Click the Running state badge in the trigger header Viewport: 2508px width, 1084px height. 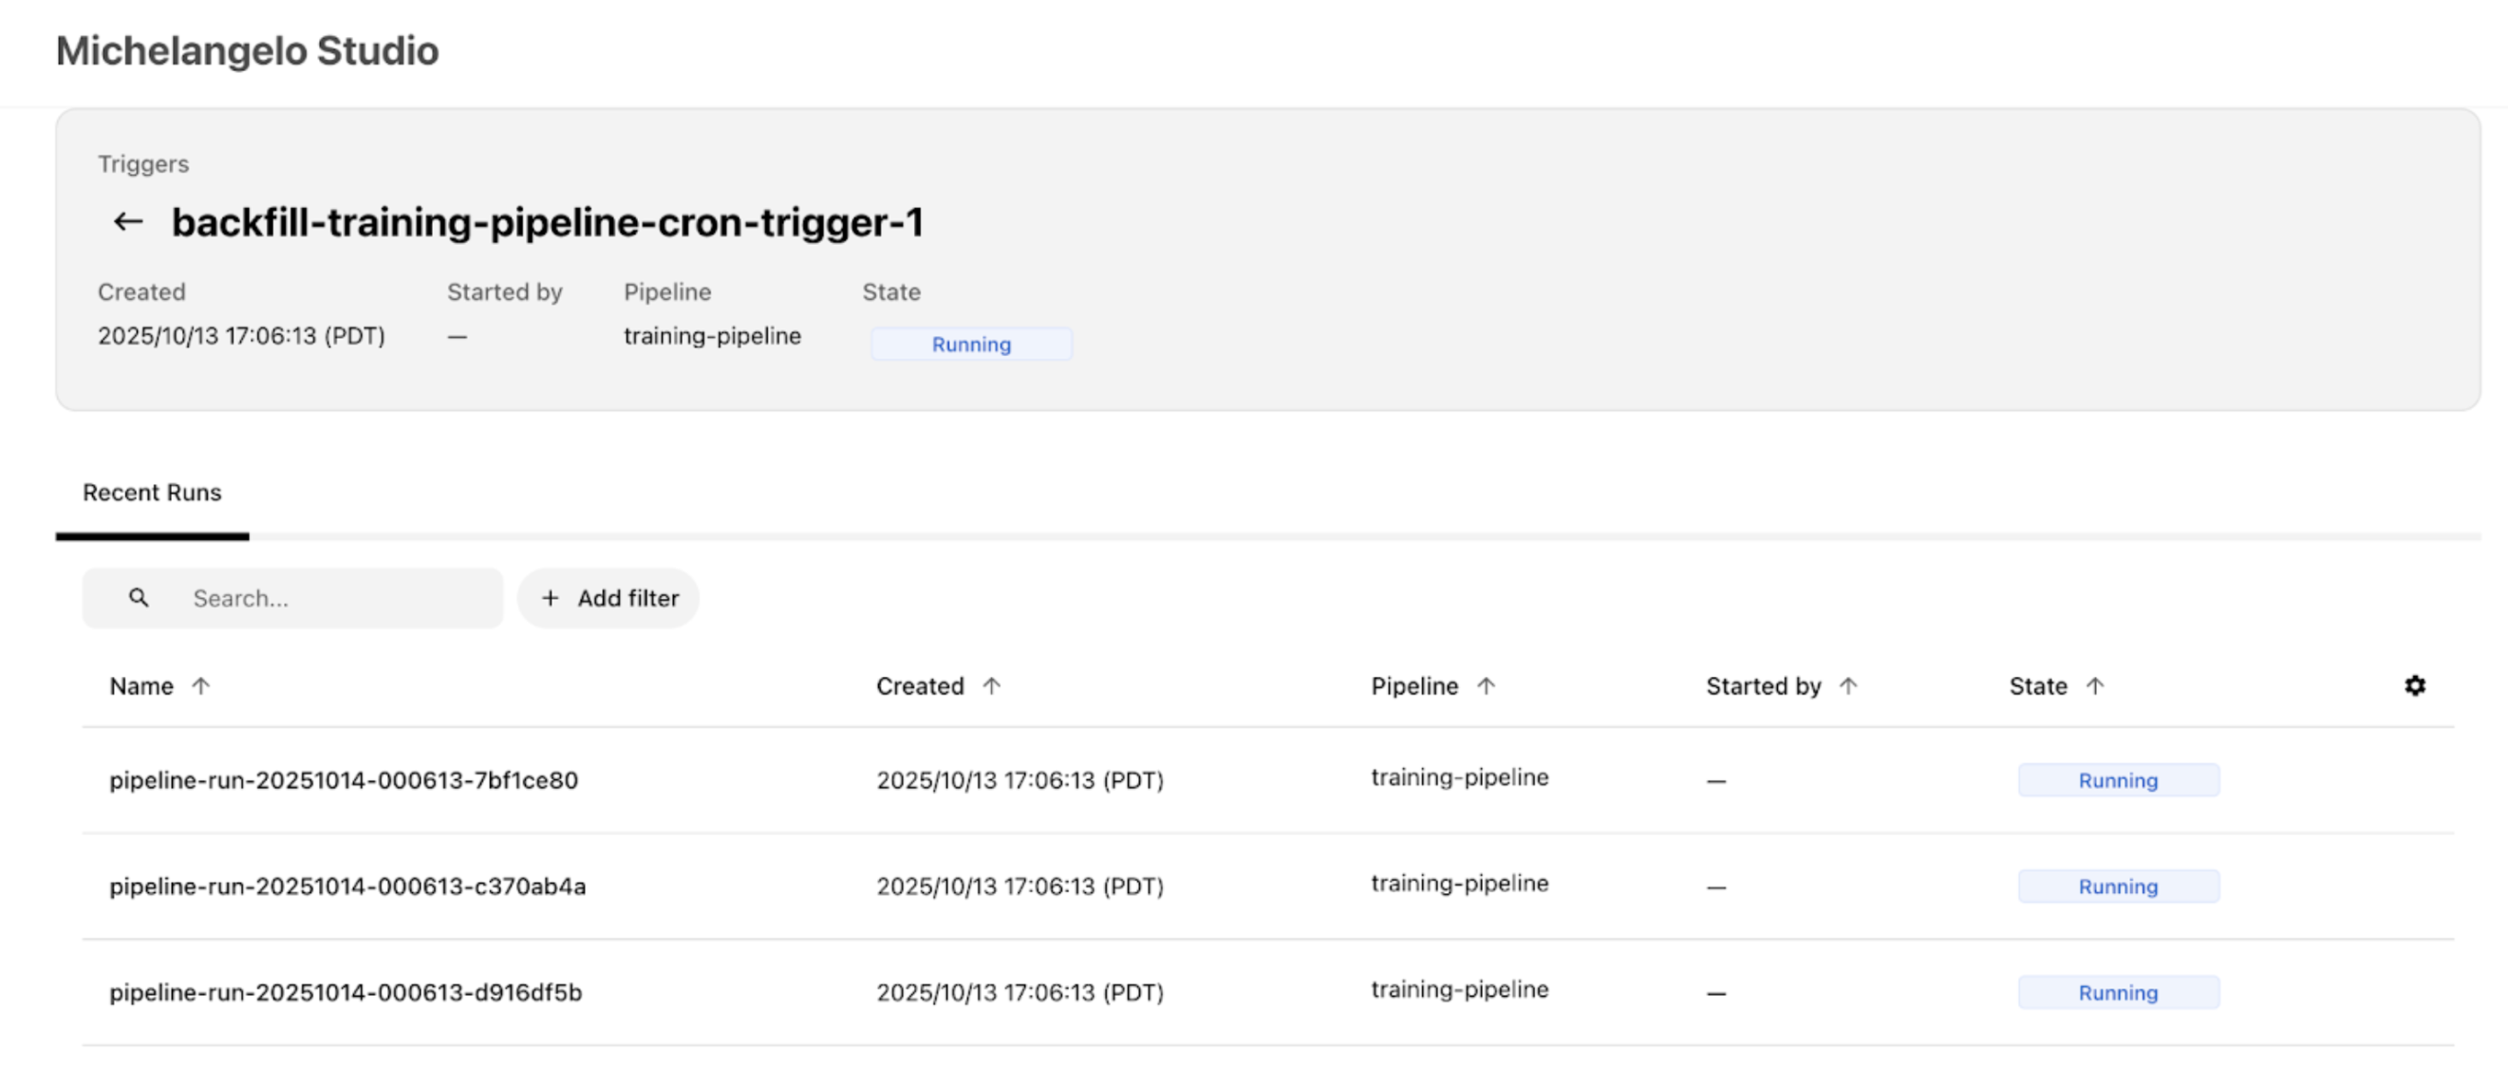(971, 344)
